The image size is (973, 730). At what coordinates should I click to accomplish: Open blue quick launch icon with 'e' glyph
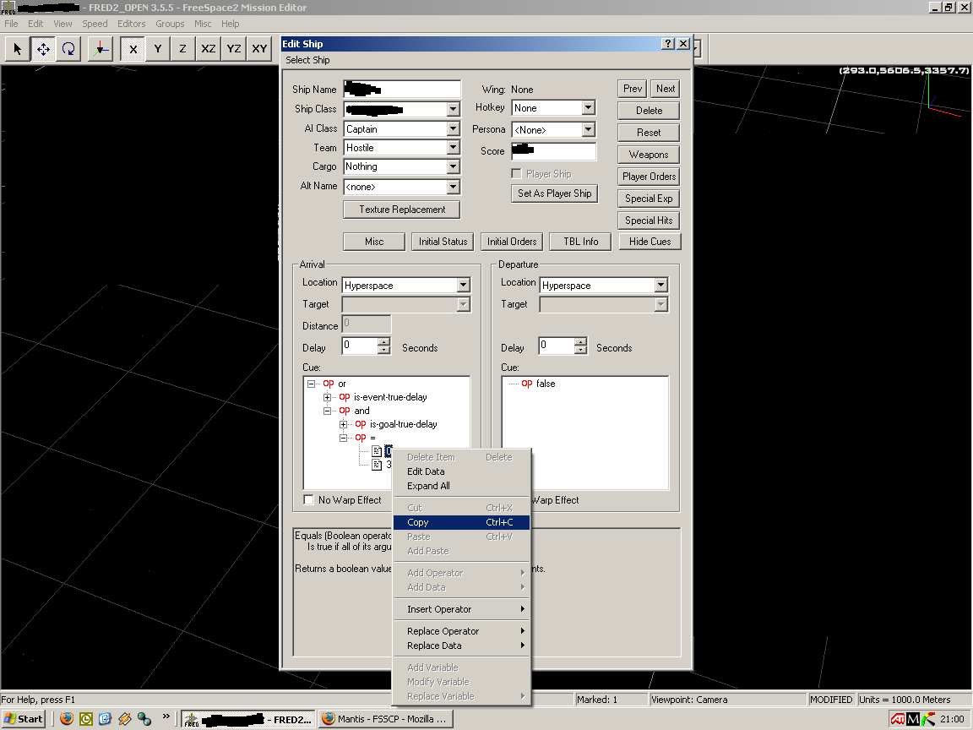pos(105,719)
